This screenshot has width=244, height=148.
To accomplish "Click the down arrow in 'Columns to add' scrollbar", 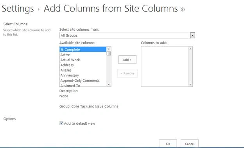I will coord(190,84).
